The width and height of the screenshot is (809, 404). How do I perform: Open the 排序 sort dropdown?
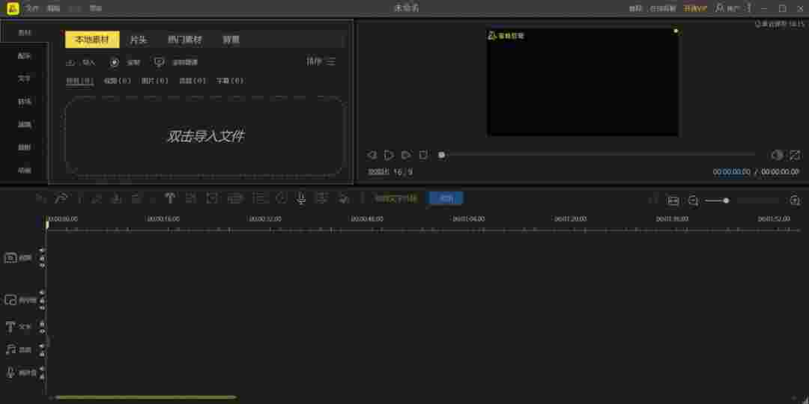(x=321, y=61)
